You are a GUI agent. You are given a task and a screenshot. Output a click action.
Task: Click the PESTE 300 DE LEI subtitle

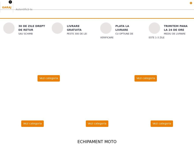point(77,34)
